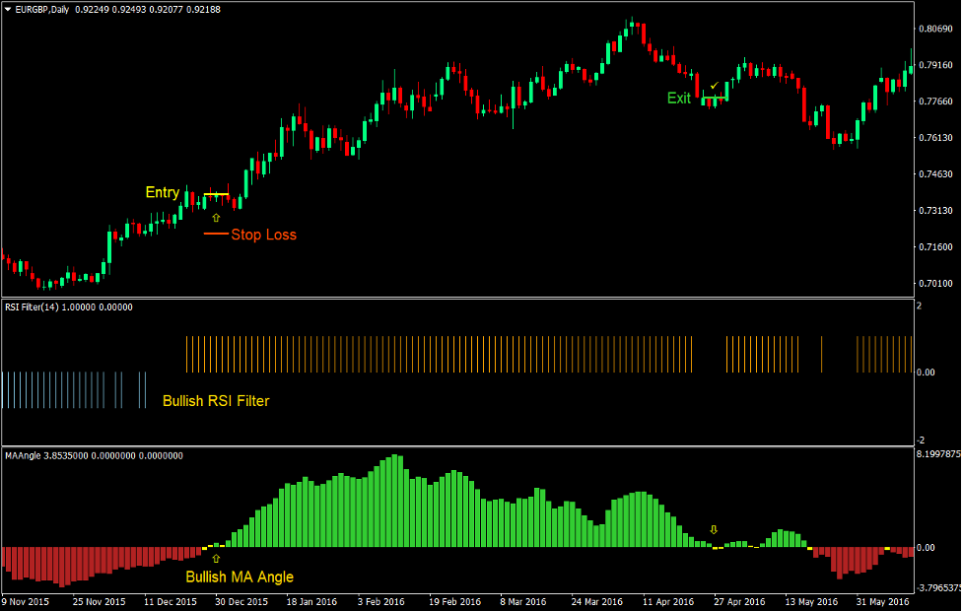The width and height of the screenshot is (963, 611).
Task: Select the Stop Loss label
Action: pyautogui.click(x=264, y=235)
